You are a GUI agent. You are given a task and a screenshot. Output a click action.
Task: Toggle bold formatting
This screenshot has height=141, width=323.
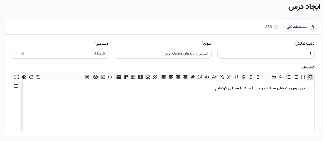coord(258,77)
